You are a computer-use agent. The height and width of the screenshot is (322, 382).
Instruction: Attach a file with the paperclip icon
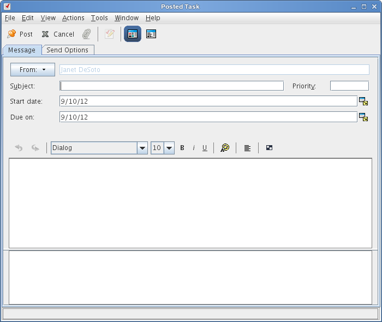[x=86, y=34]
